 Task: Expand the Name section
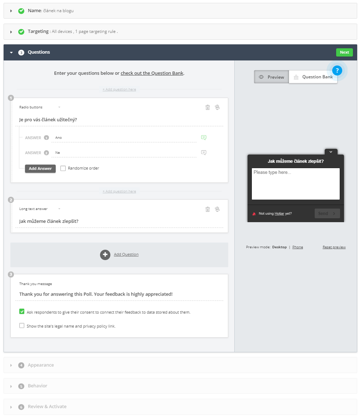[x=11, y=11]
